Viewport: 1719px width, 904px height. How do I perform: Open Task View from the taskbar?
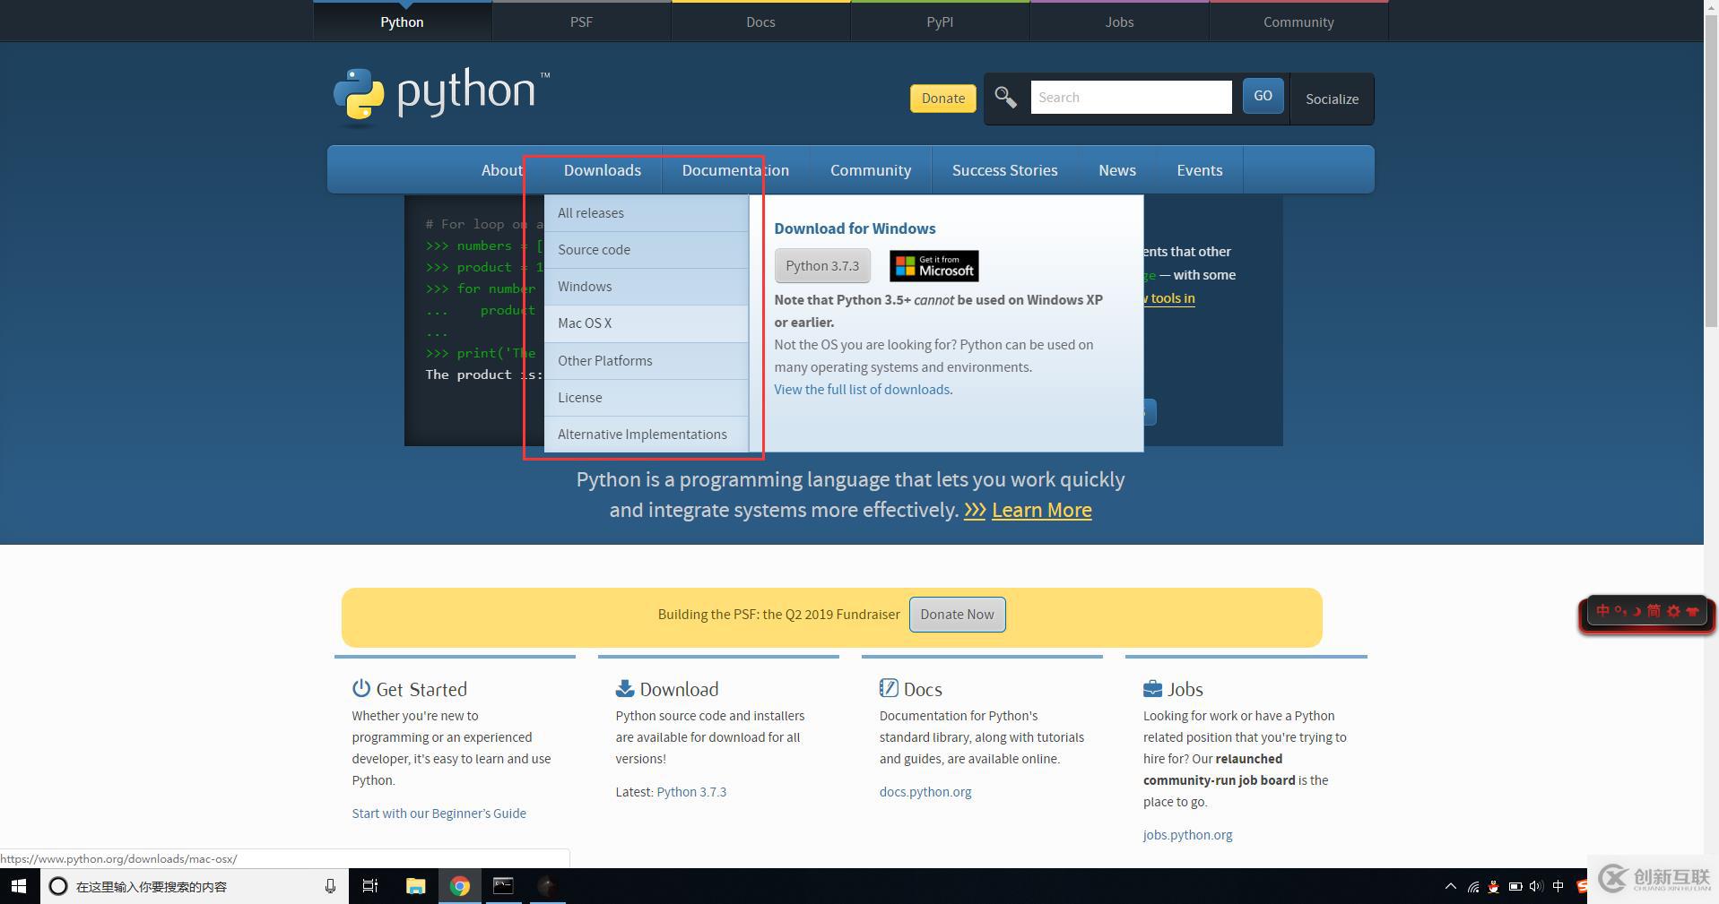(x=369, y=886)
